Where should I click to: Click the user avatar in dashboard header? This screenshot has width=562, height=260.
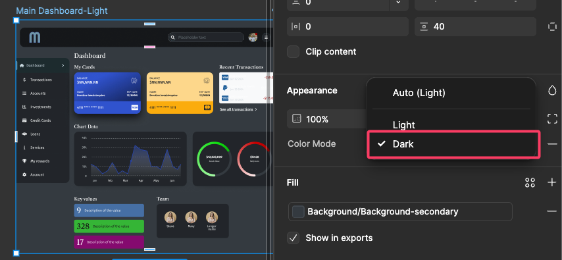253,38
